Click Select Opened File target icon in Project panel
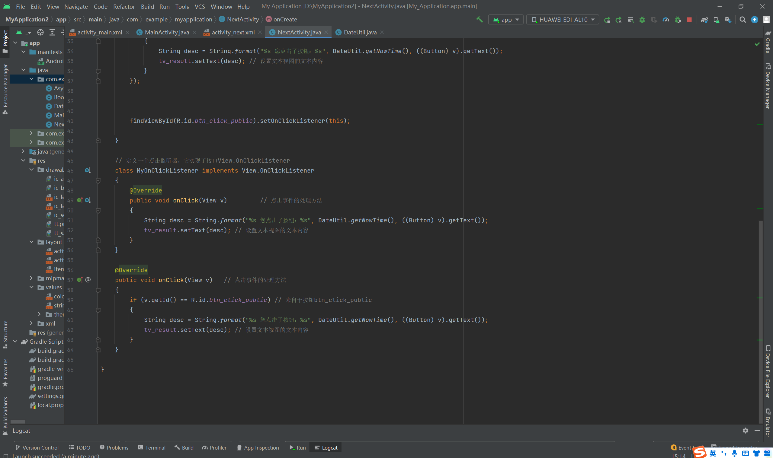Image resolution: width=773 pixels, height=458 pixels. point(40,32)
